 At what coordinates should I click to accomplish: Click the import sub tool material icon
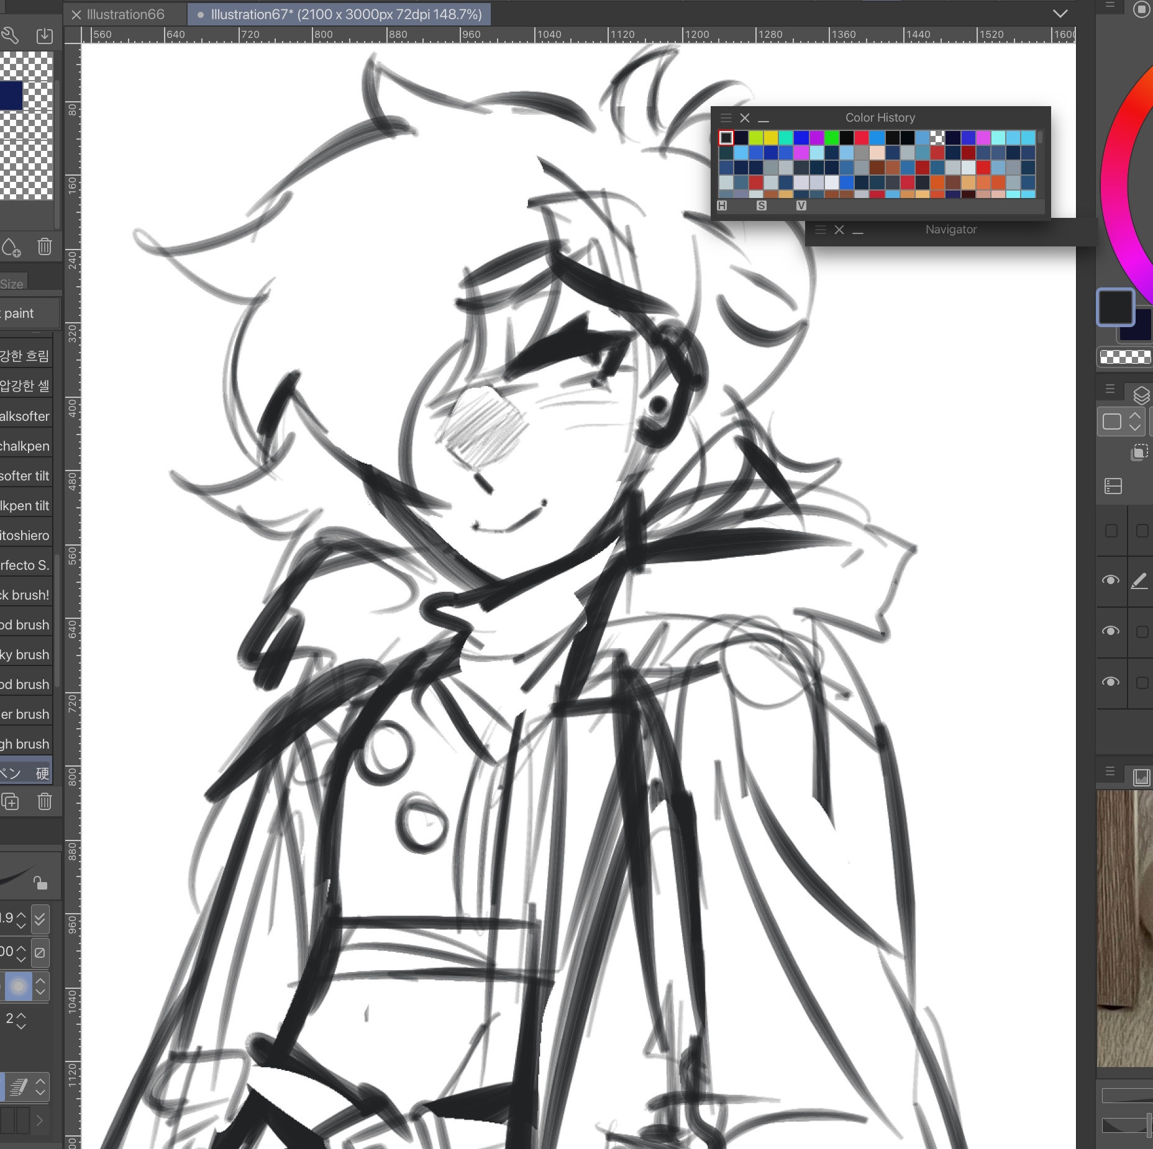click(44, 35)
